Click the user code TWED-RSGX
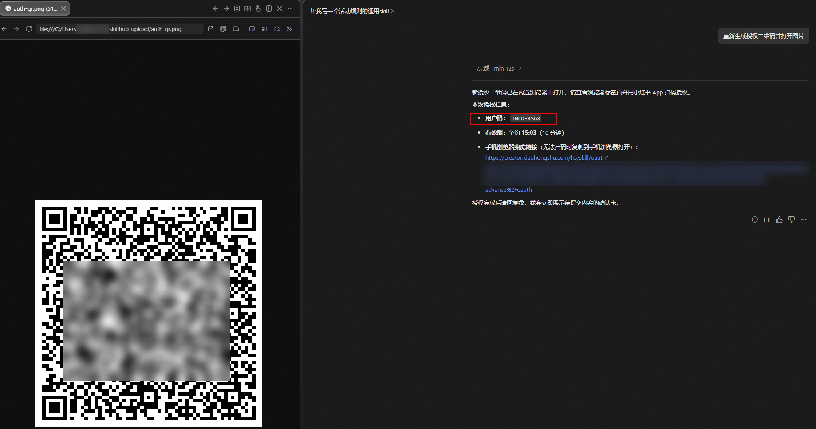 [526, 118]
